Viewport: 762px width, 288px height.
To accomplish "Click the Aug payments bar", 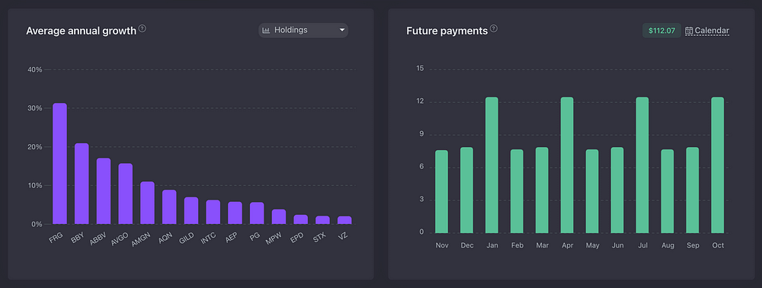I will coord(668,191).
